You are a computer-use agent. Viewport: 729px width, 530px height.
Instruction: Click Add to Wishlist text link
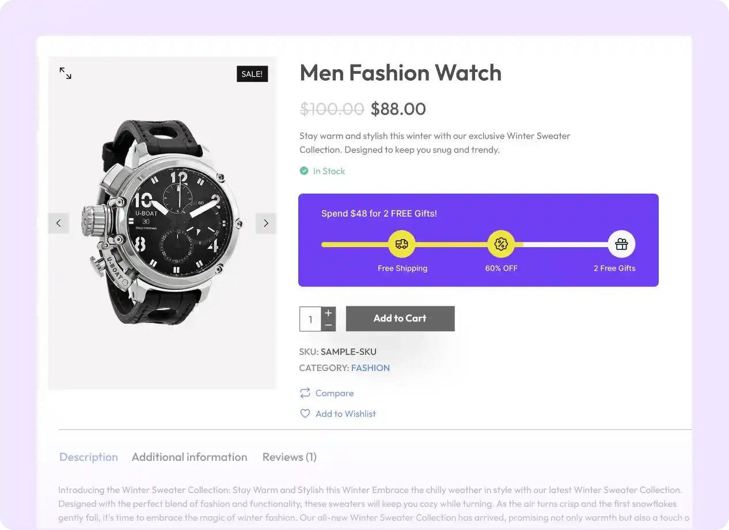coord(345,413)
